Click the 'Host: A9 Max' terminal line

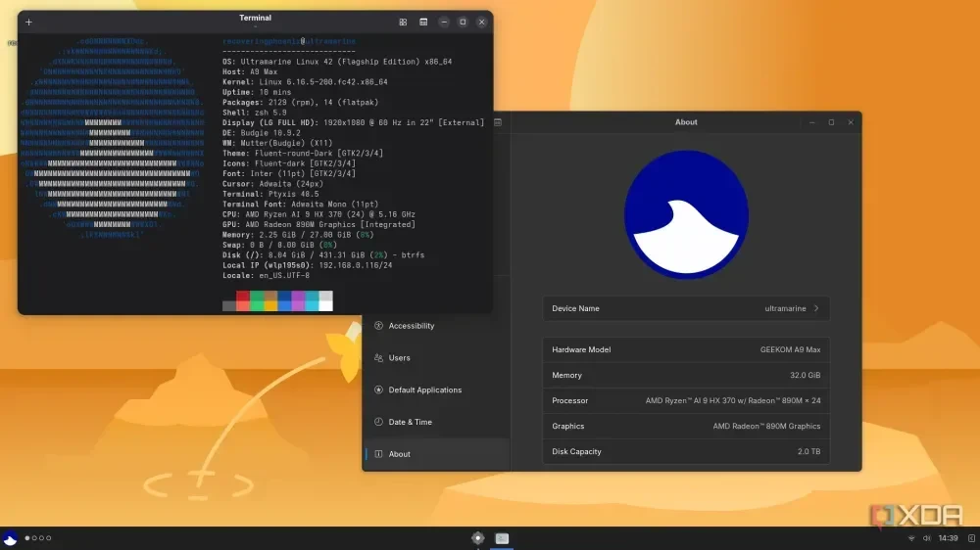click(250, 71)
